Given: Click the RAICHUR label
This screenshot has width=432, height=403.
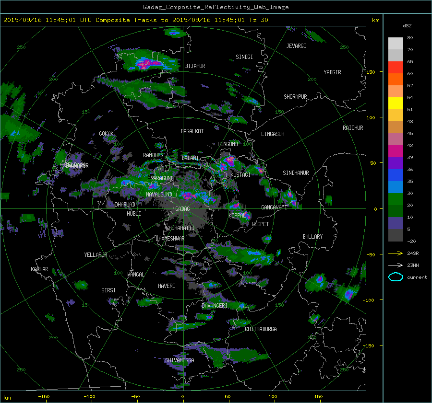Looking at the screenshot, I should click(x=353, y=128).
